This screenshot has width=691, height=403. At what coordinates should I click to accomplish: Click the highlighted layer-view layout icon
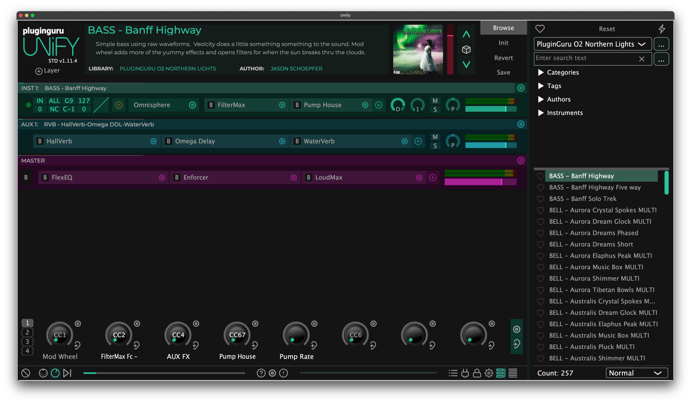click(x=501, y=373)
